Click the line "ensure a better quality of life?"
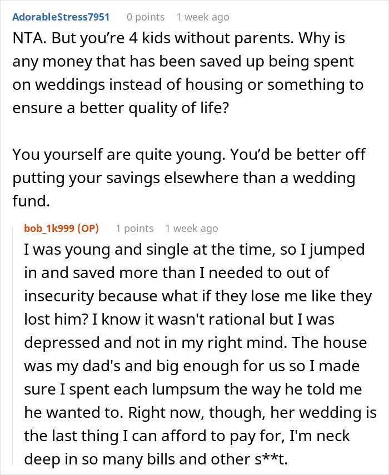Image resolution: width=389 pixels, height=475 pixels. click(x=121, y=108)
